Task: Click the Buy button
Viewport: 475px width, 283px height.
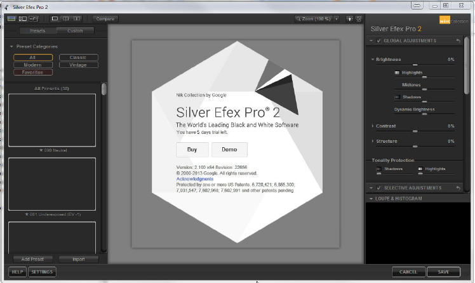Action: pyautogui.click(x=192, y=150)
